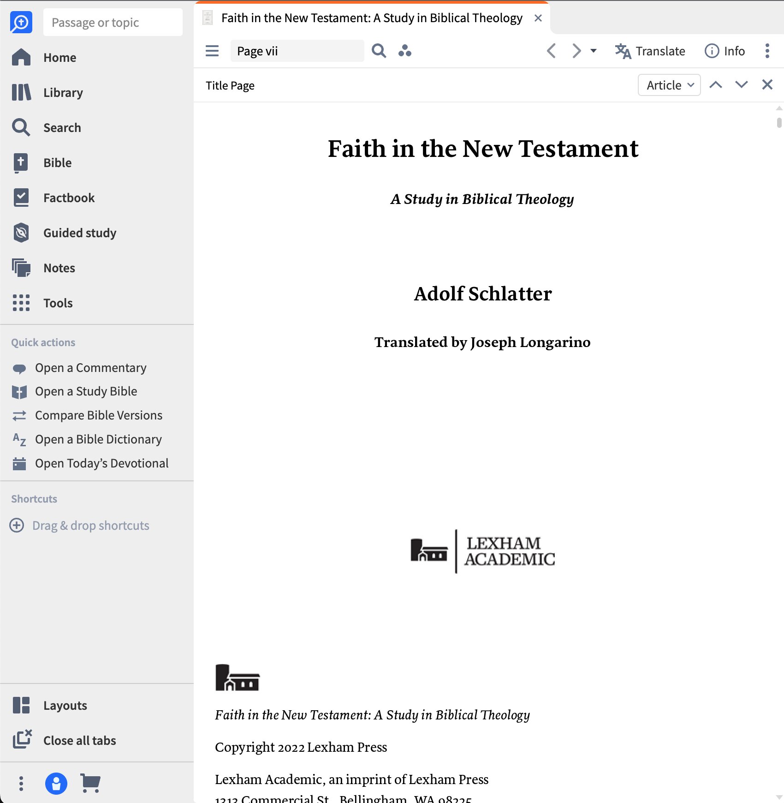Open the Article navigation dropdown

pyautogui.click(x=669, y=85)
